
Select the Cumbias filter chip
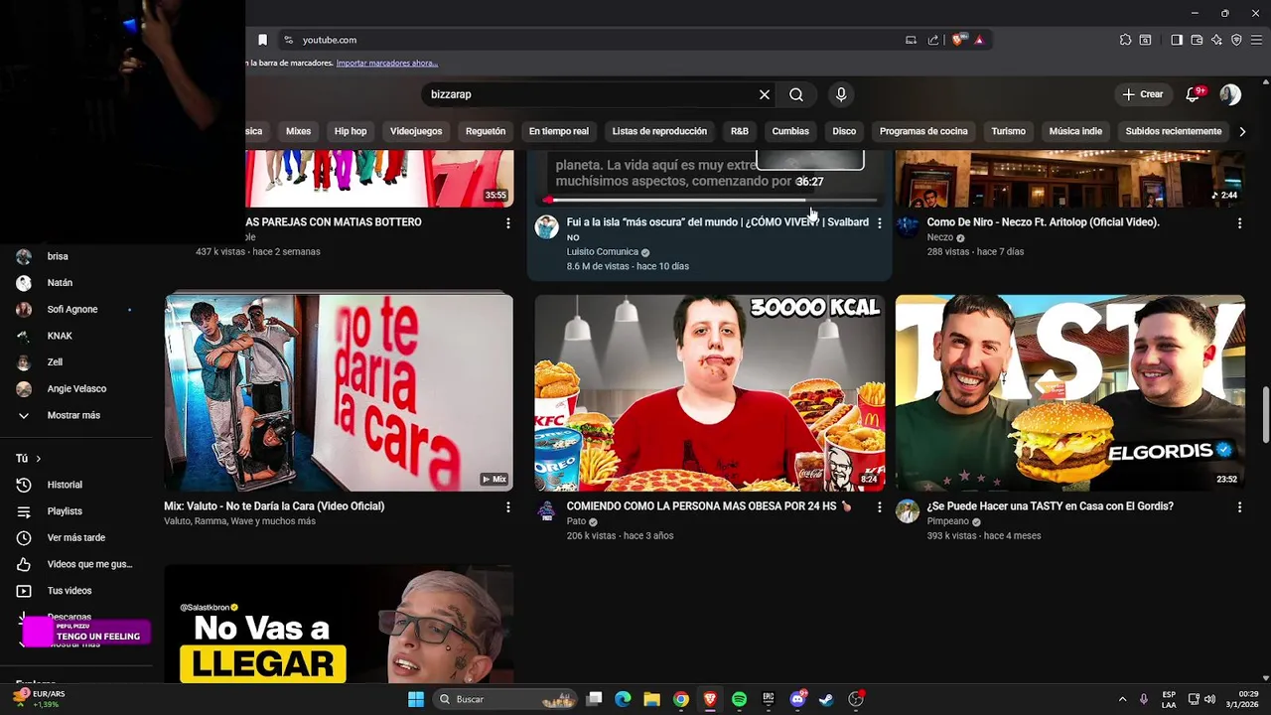[790, 131]
